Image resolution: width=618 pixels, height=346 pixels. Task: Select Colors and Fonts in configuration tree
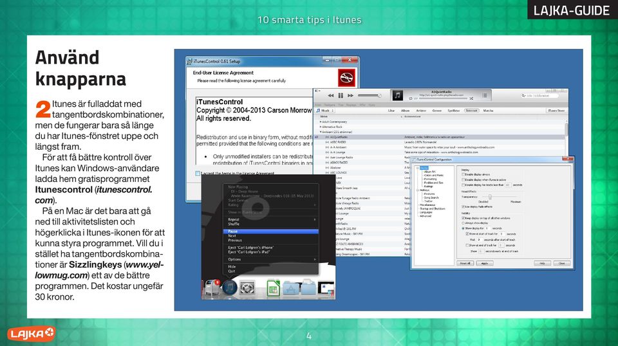point(433,175)
